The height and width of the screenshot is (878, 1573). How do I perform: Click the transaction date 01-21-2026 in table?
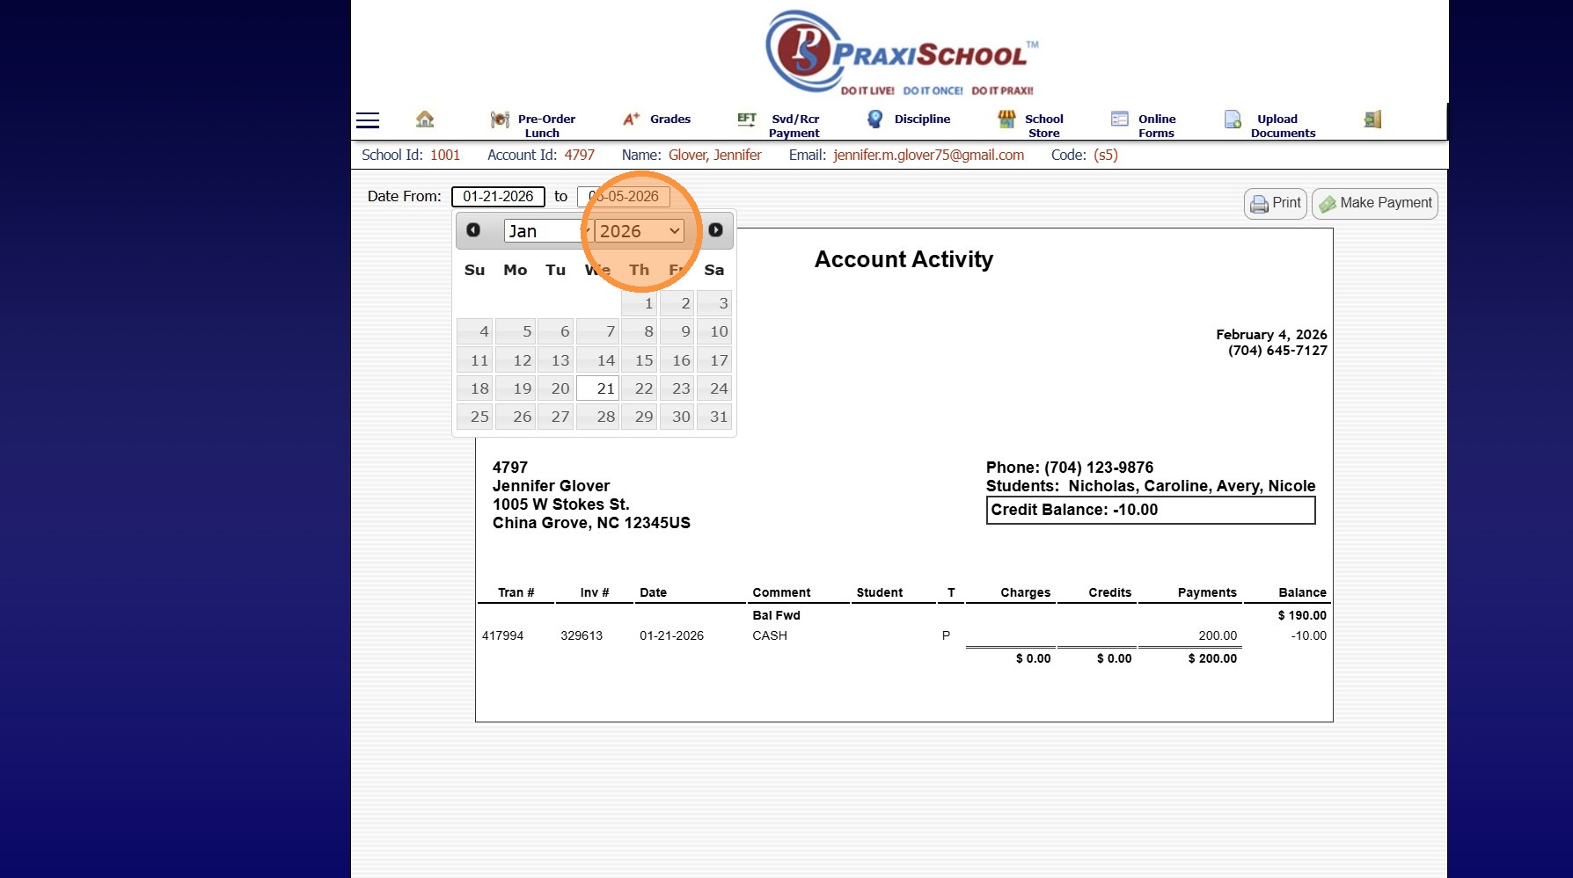click(671, 635)
